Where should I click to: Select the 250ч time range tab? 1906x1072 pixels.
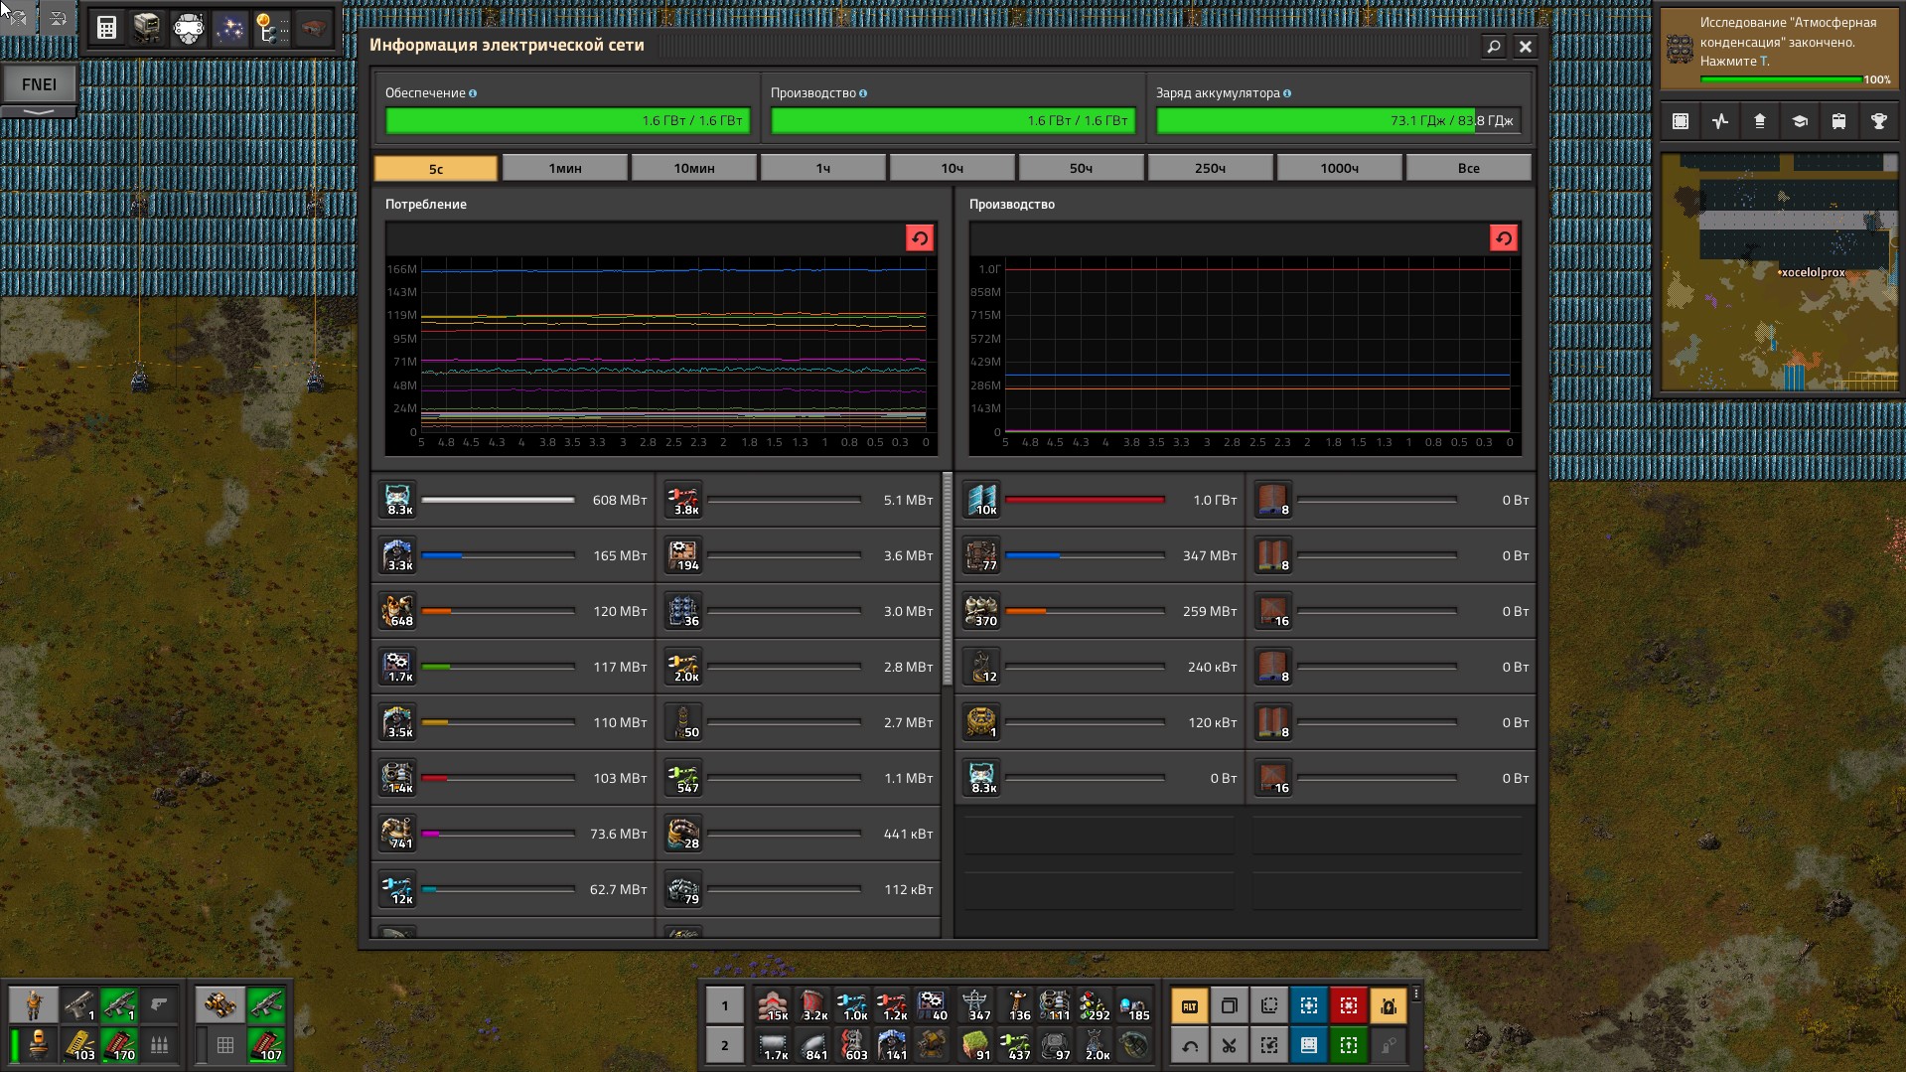pos(1211,168)
